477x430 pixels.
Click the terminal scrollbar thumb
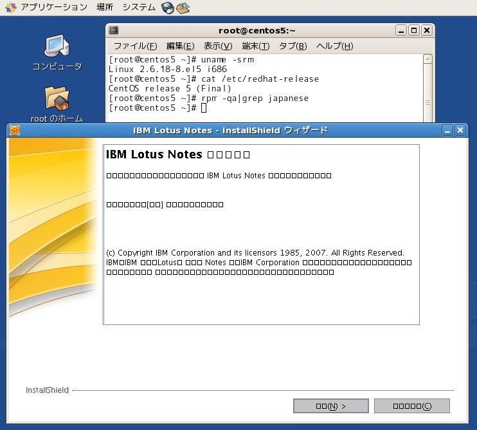(x=428, y=93)
